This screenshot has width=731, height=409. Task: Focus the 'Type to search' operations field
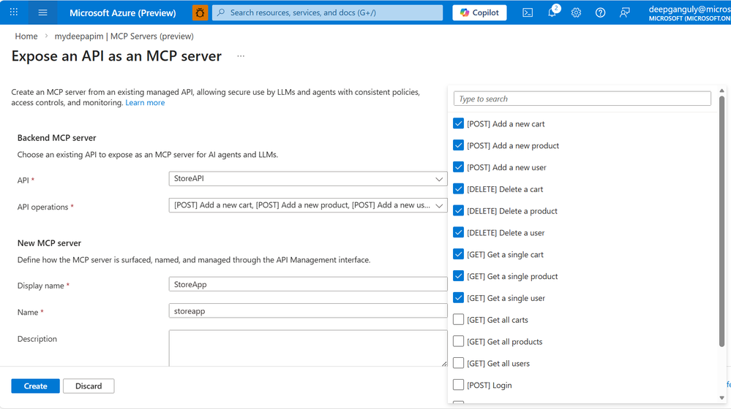click(x=582, y=99)
